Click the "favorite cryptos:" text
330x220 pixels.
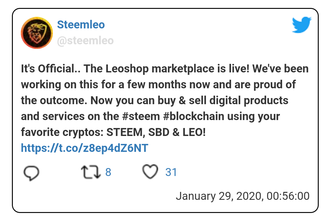click(62, 132)
